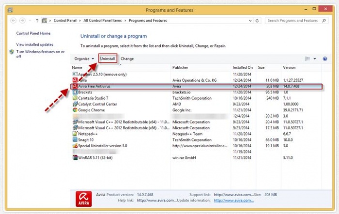Select the Snagit 10 entry

click(x=86, y=139)
